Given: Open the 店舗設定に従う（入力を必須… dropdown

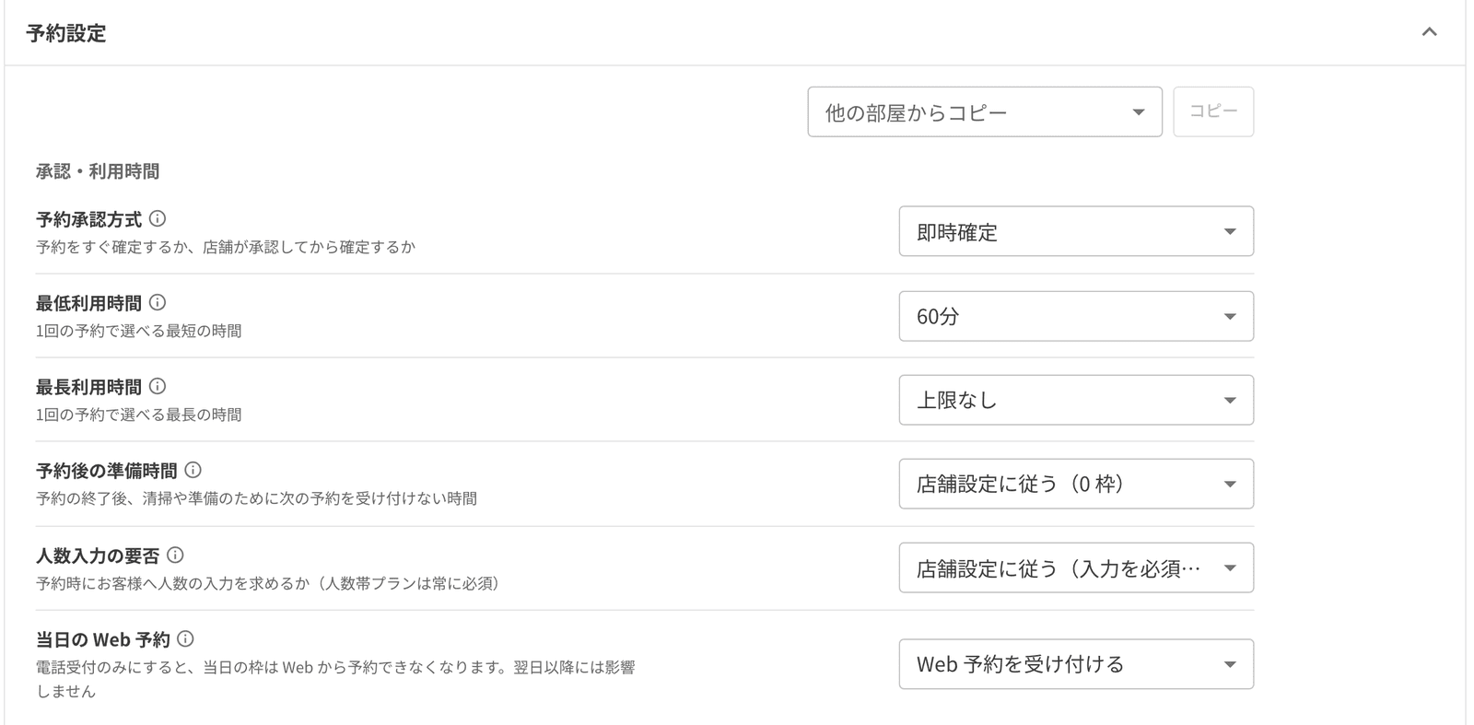Looking at the screenshot, I should point(1076,567).
